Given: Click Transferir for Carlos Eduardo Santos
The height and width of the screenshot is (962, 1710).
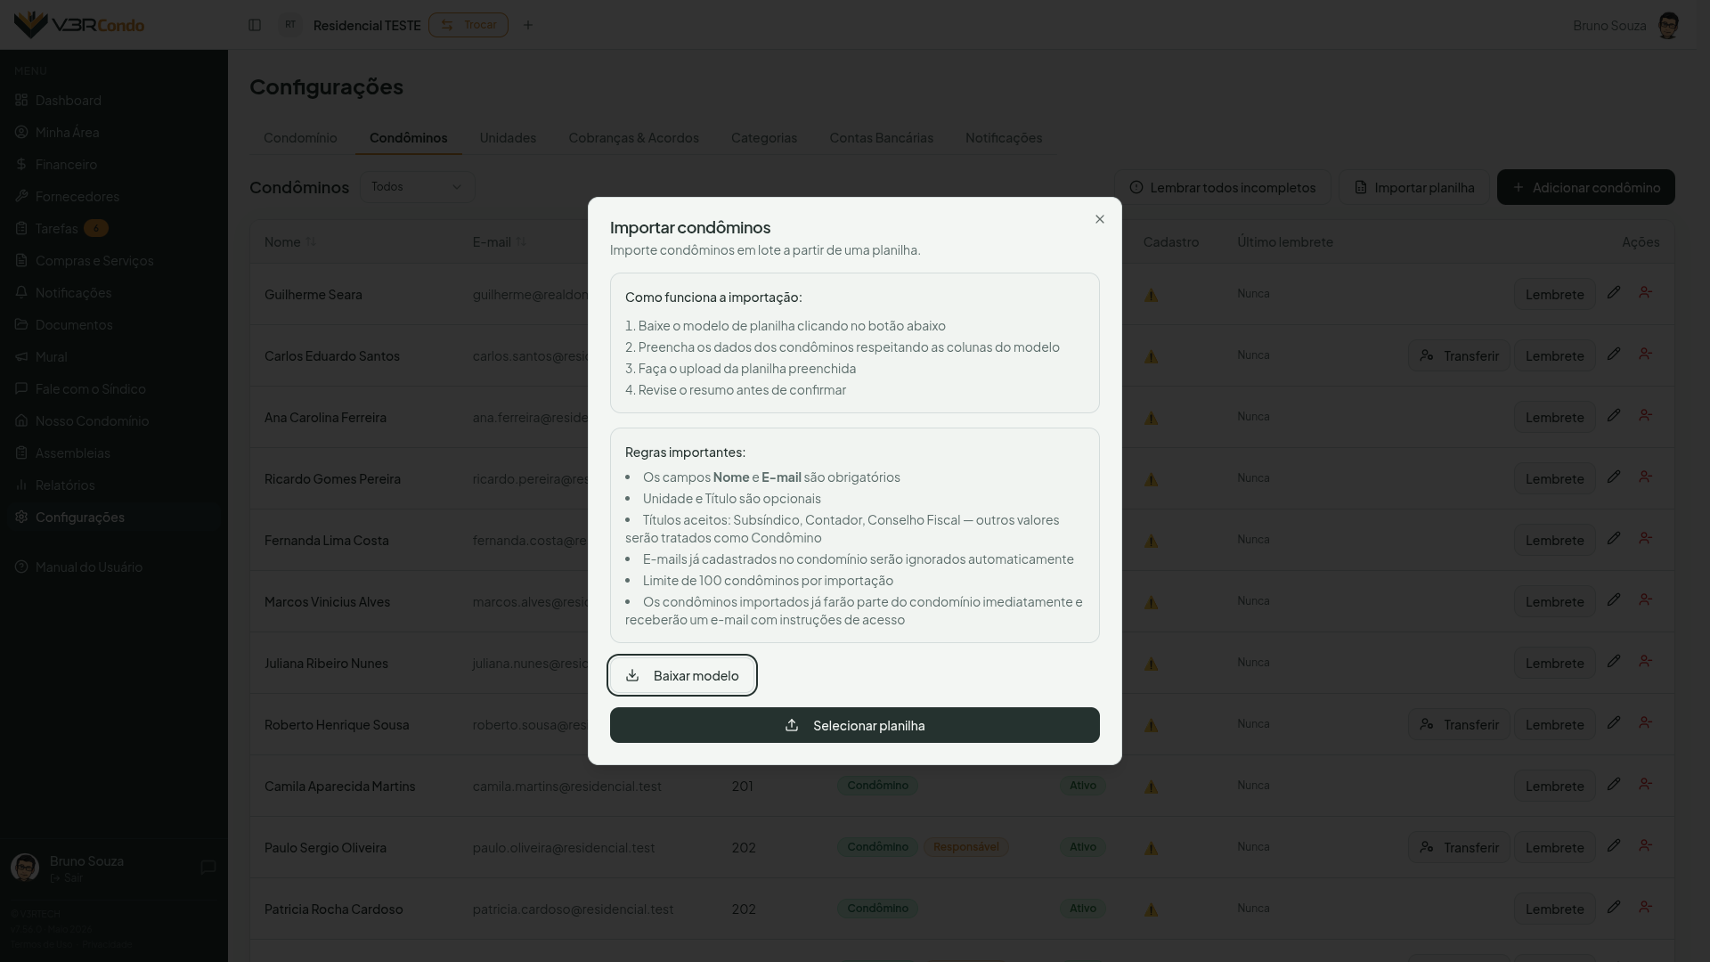Looking at the screenshot, I should pos(1459,355).
